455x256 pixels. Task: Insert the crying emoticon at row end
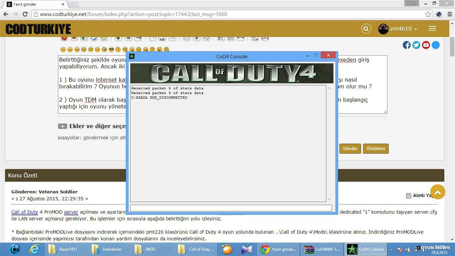click(166, 49)
